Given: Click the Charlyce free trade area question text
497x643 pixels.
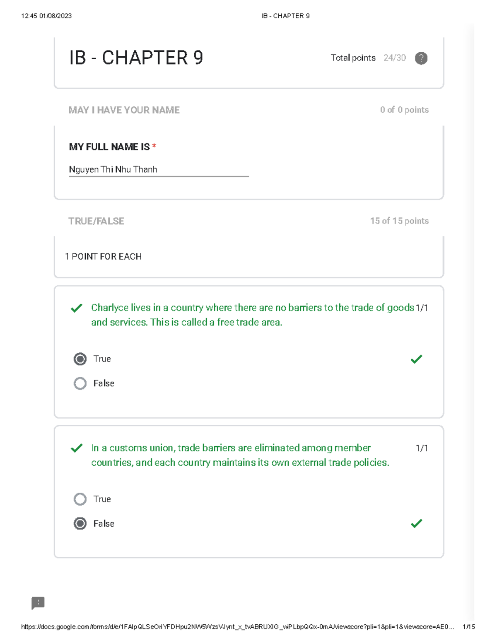Looking at the screenshot, I should (253, 315).
